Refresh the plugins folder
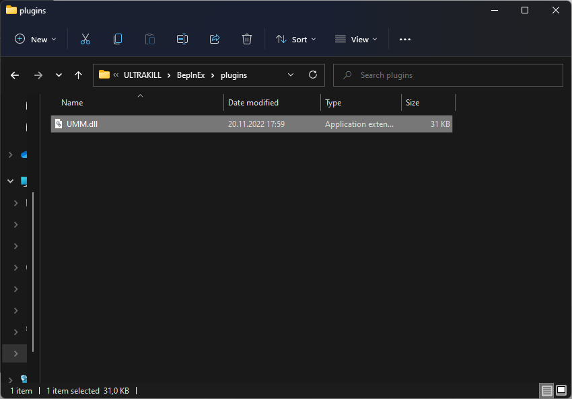Image resolution: width=572 pixels, height=399 pixels. pos(313,75)
